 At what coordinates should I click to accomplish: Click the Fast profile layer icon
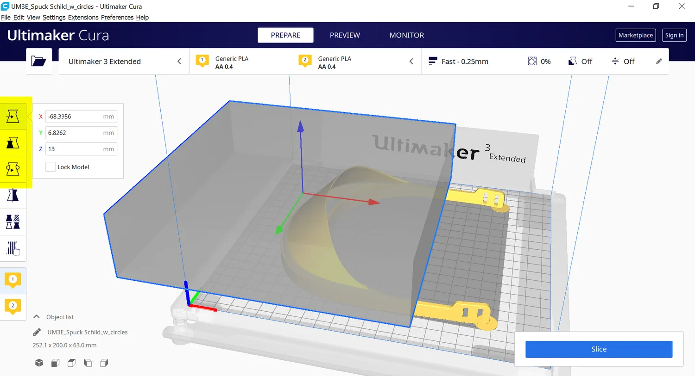tap(433, 61)
